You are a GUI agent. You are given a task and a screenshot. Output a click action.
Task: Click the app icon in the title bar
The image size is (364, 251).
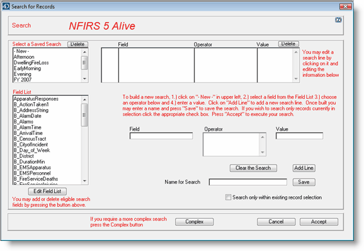tap(6, 6)
